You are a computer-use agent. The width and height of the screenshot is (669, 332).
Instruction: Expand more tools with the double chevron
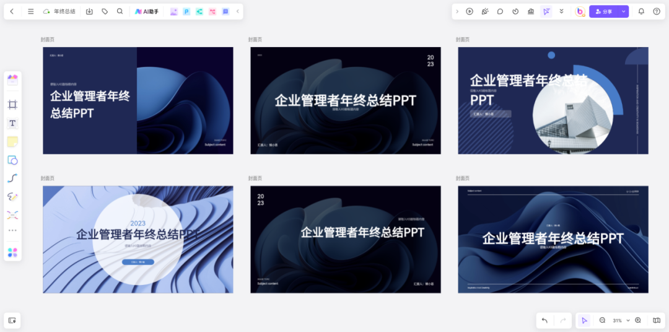561,11
